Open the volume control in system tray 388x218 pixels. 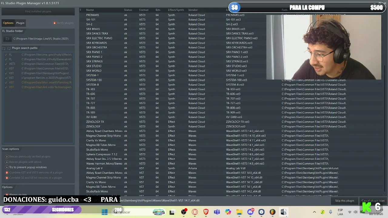[355, 212]
